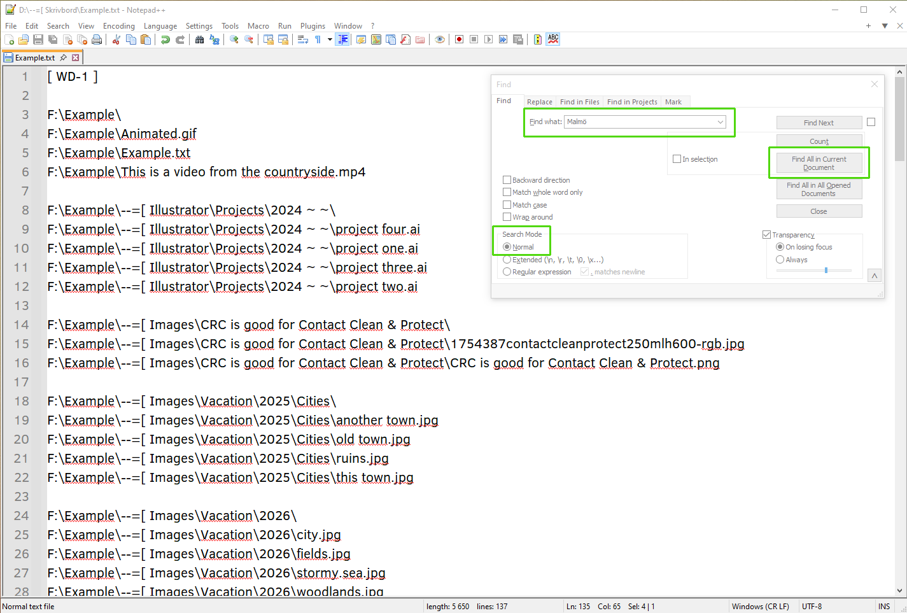Click the Close button in Find dialog

click(819, 211)
